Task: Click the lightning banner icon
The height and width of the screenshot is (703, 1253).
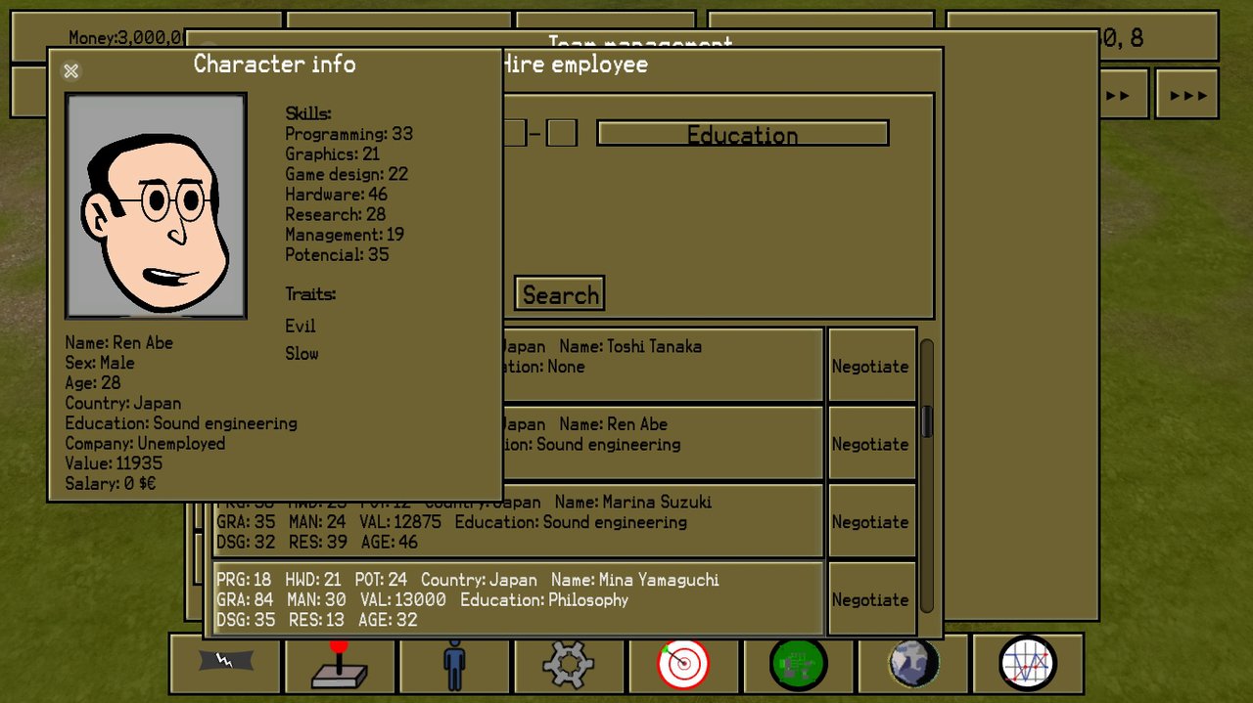Action: 225,663
